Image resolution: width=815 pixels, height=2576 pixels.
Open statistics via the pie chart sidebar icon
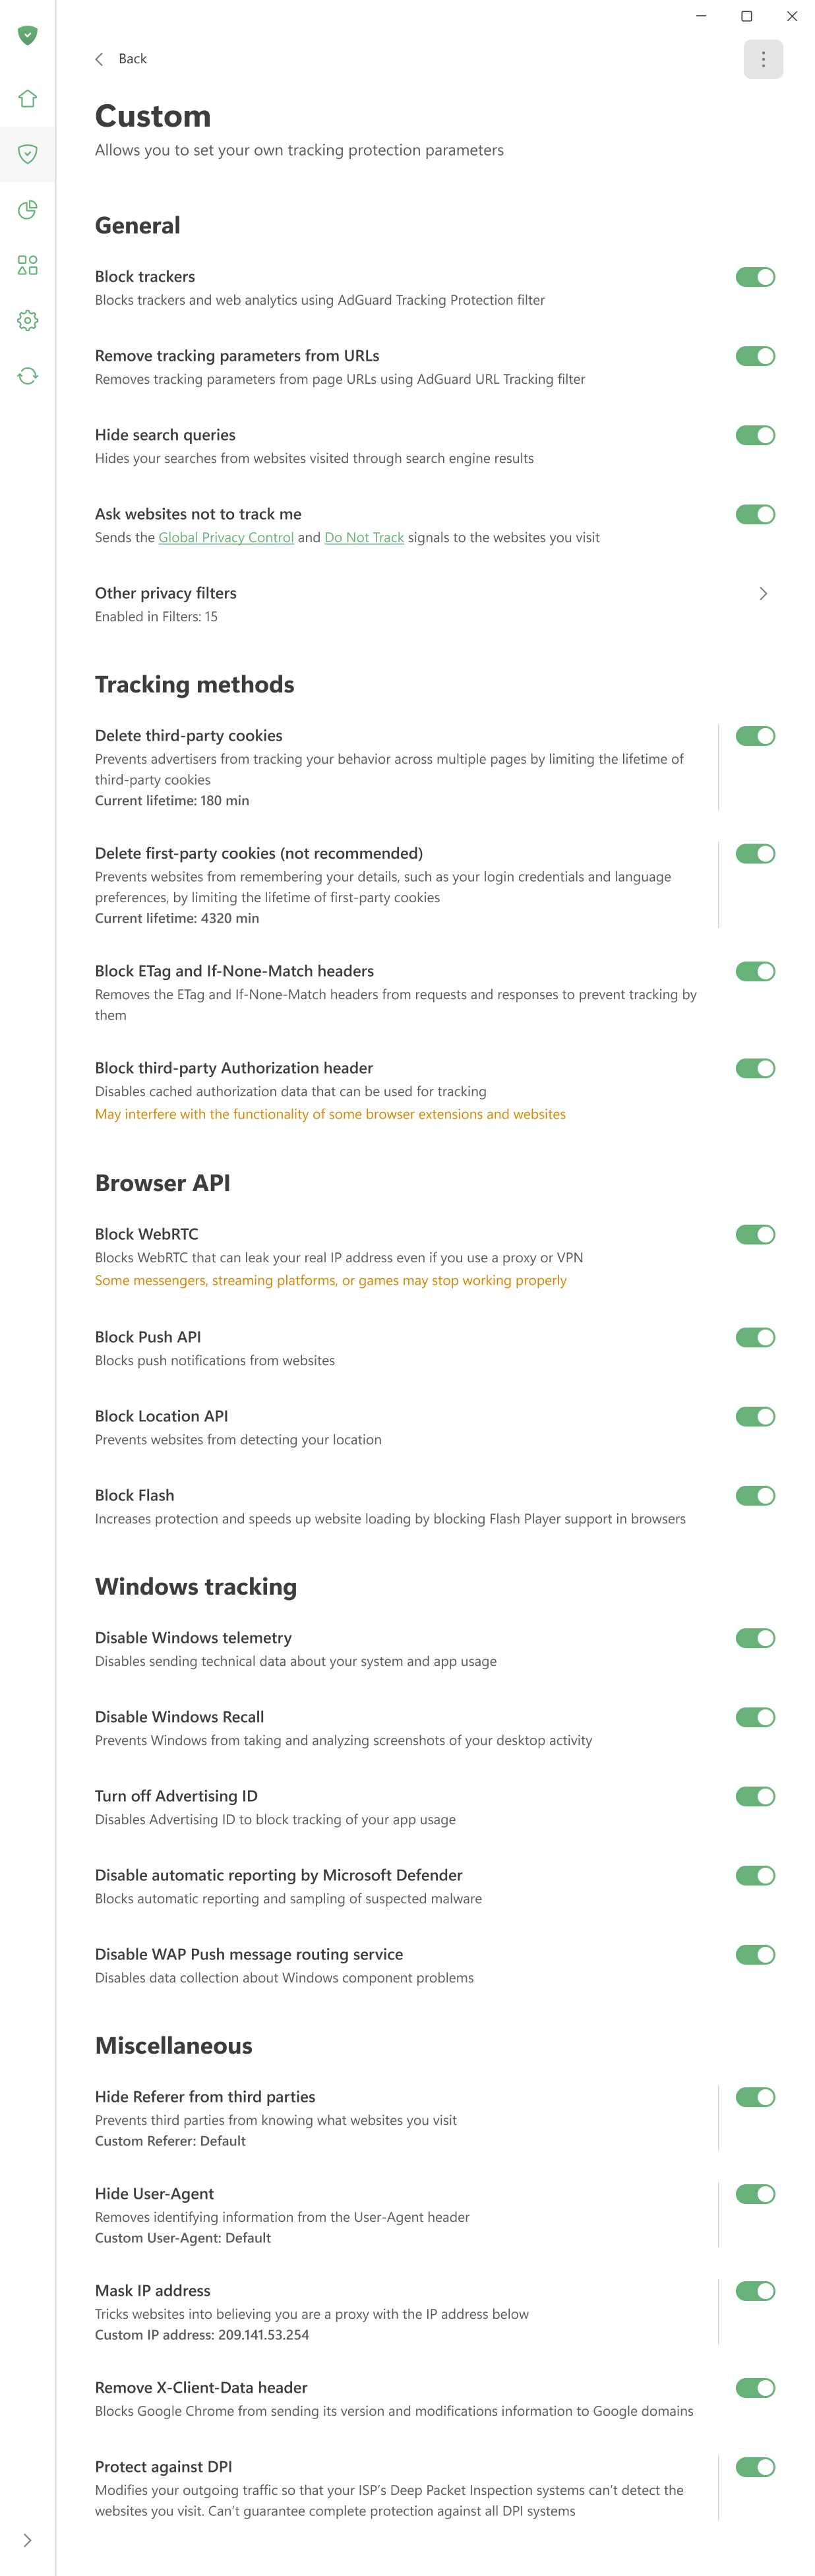coord(27,210)
